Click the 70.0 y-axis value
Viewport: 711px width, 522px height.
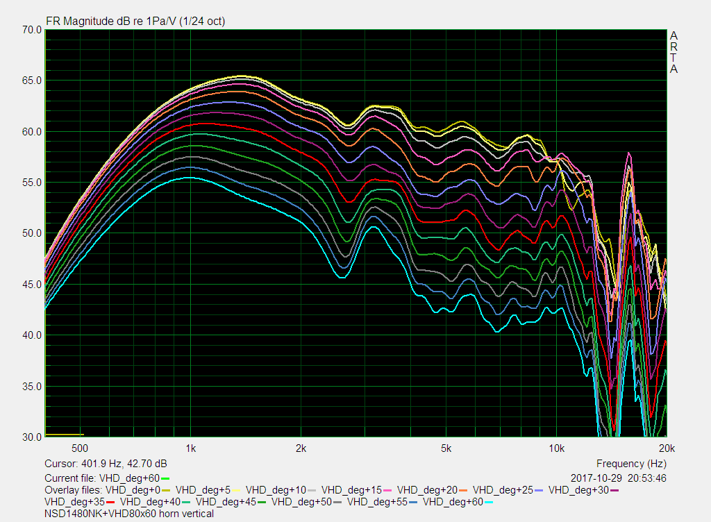click(x=32, y=30)
